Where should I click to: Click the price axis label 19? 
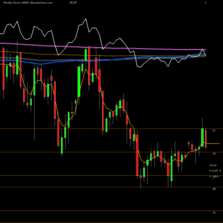(x=214, y=153)
